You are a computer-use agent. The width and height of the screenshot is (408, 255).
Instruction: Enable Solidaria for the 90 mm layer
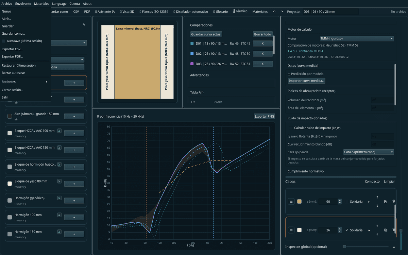pos(347,202)
